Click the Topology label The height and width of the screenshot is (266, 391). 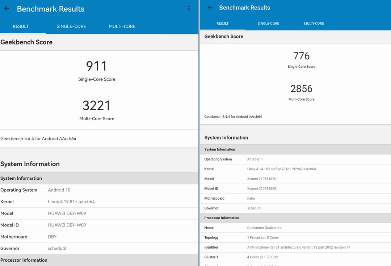pyautogui.click(x=211, y=238)
